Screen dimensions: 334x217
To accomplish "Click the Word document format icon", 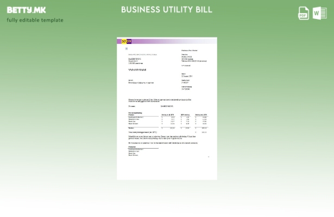I will point(319,13).
